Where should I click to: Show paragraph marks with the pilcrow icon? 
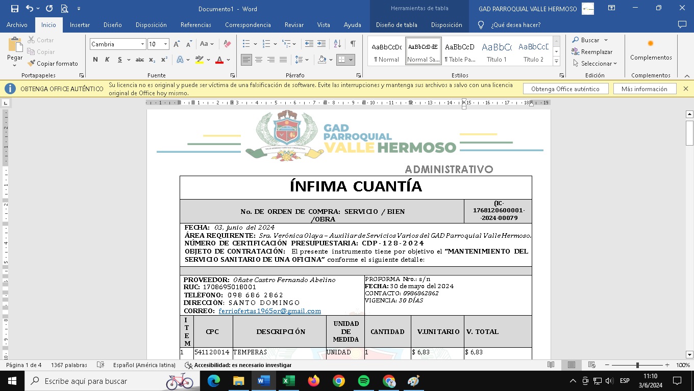point(353,44)
